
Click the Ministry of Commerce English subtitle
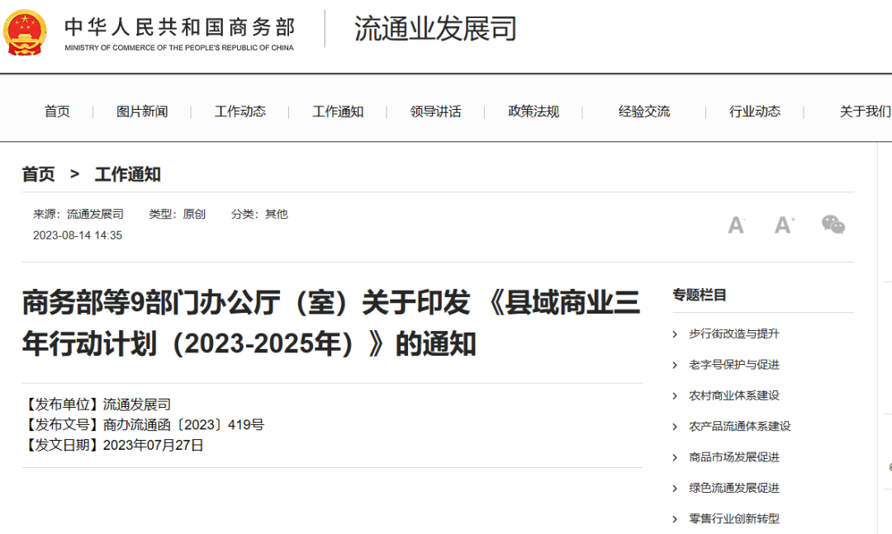tap(179, 48)
